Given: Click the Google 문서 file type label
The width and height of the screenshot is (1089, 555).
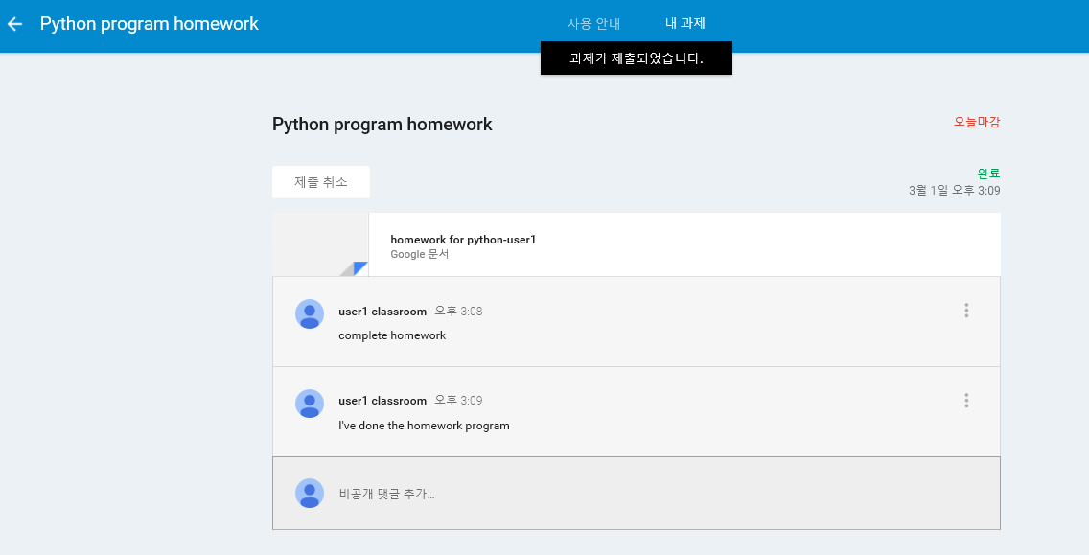Looking at the screenshot, I should [x=420, y=254].
